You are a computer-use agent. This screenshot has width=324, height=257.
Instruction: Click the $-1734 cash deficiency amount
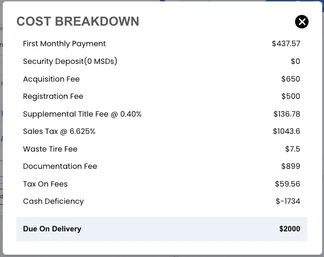288,201
